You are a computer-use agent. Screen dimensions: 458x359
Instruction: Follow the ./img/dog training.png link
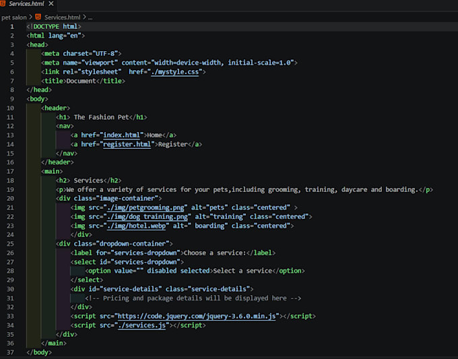(148, 217)
